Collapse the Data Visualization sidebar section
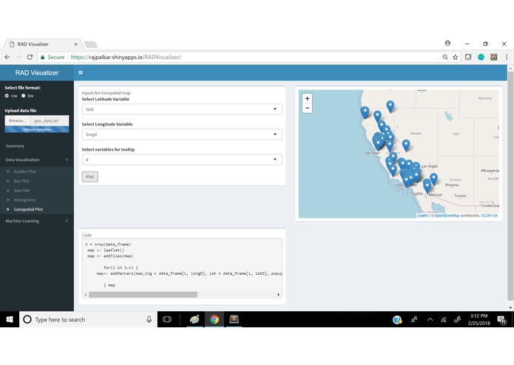 37,160
